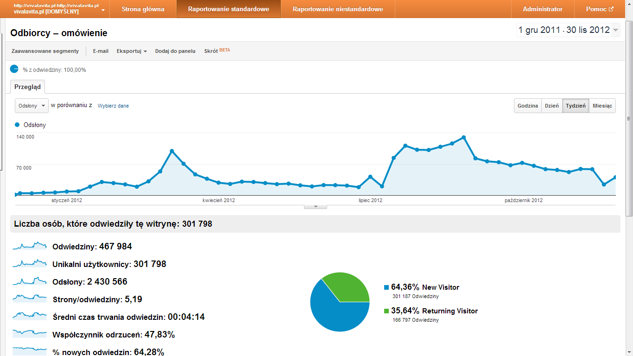Open the vivalavita.pl account profile dropdown

coord(59,9)
